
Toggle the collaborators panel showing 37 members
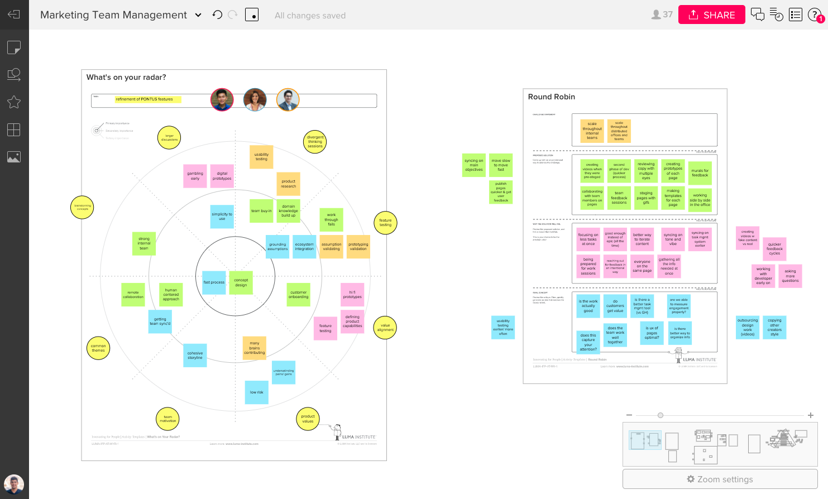661,15
